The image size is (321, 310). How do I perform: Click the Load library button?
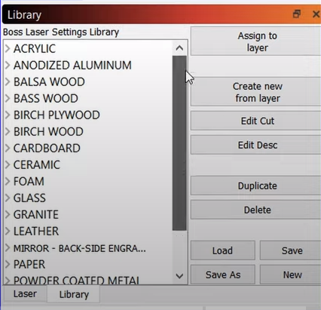tap(223, 250)
